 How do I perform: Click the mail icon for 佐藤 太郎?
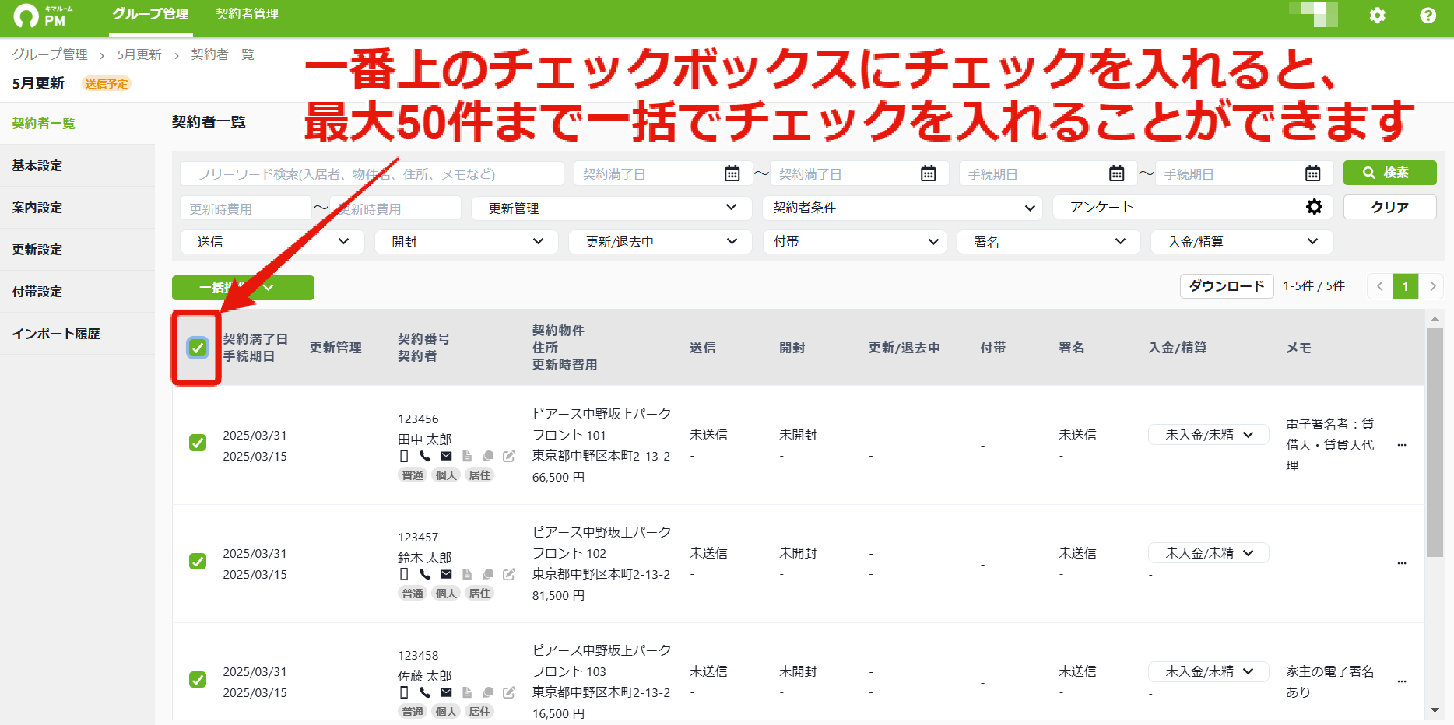(x=446, y=692)
